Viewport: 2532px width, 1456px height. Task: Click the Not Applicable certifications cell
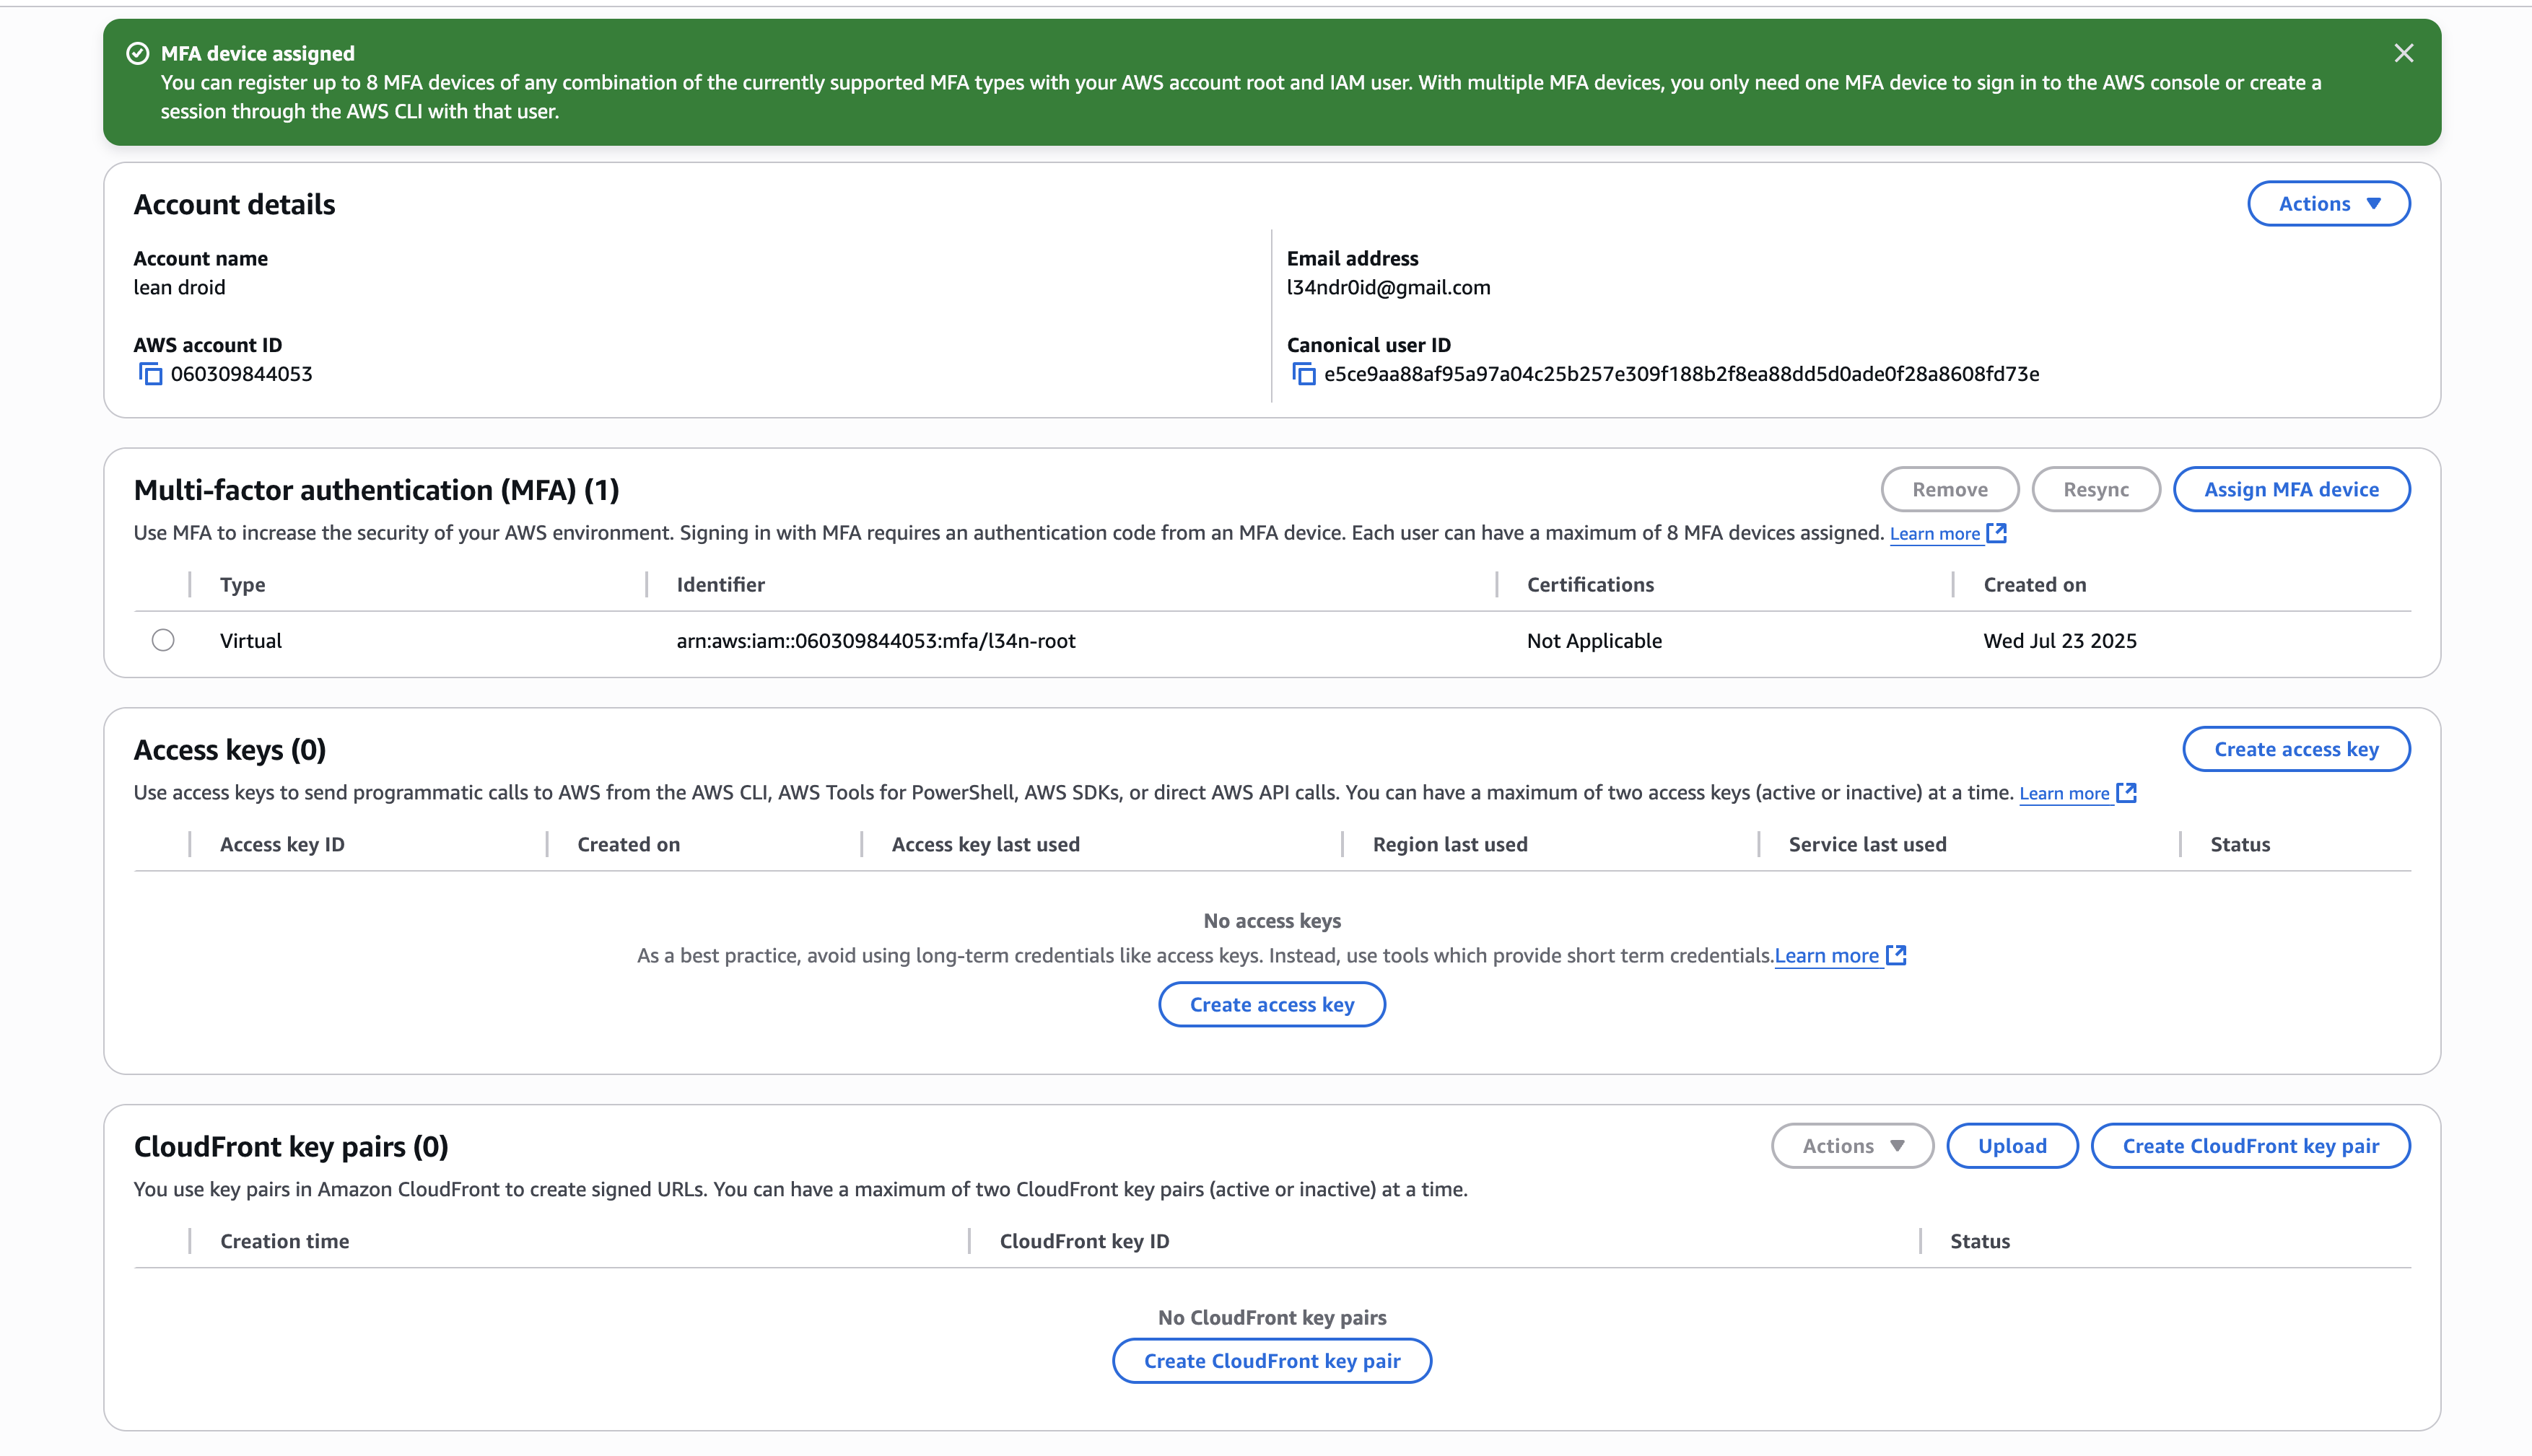1594,640
